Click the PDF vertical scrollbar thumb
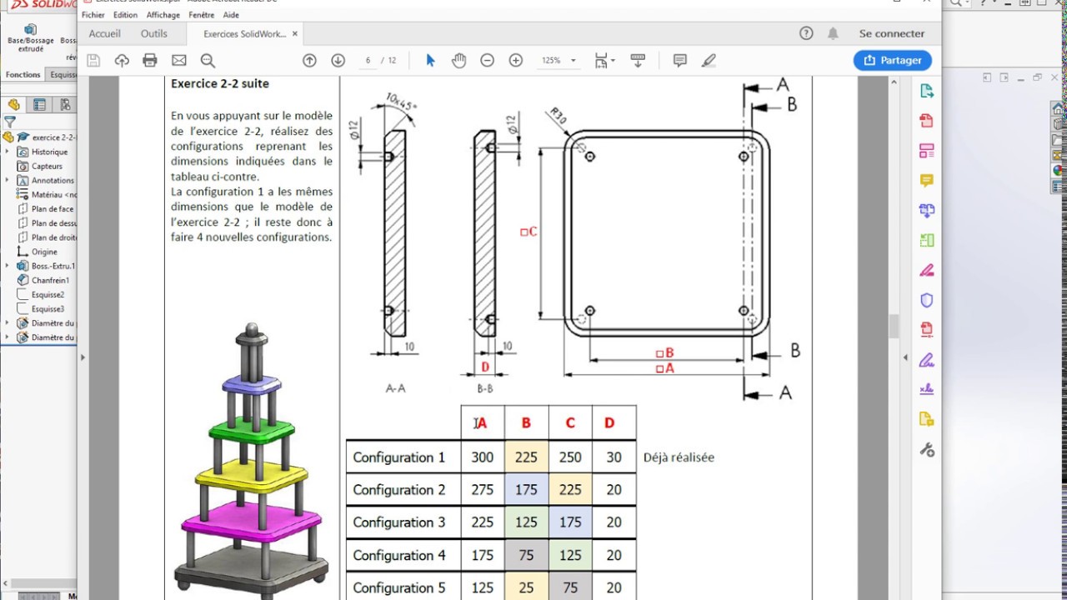1067x600 pixels. point(894,326)
